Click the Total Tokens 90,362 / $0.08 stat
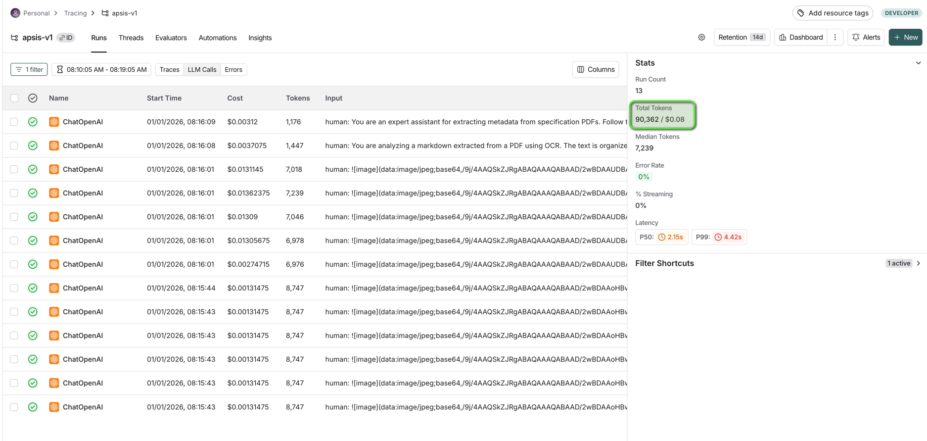 [663, 114]
